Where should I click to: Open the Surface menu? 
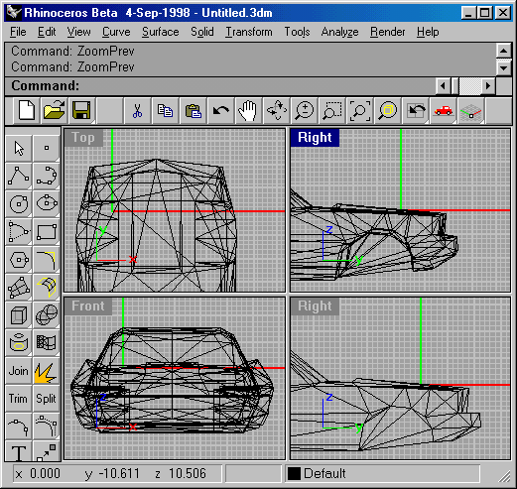[161, 32]
